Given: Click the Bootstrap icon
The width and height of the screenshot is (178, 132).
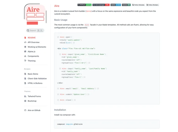Looking at the screenshot, I should coord(25,101).
